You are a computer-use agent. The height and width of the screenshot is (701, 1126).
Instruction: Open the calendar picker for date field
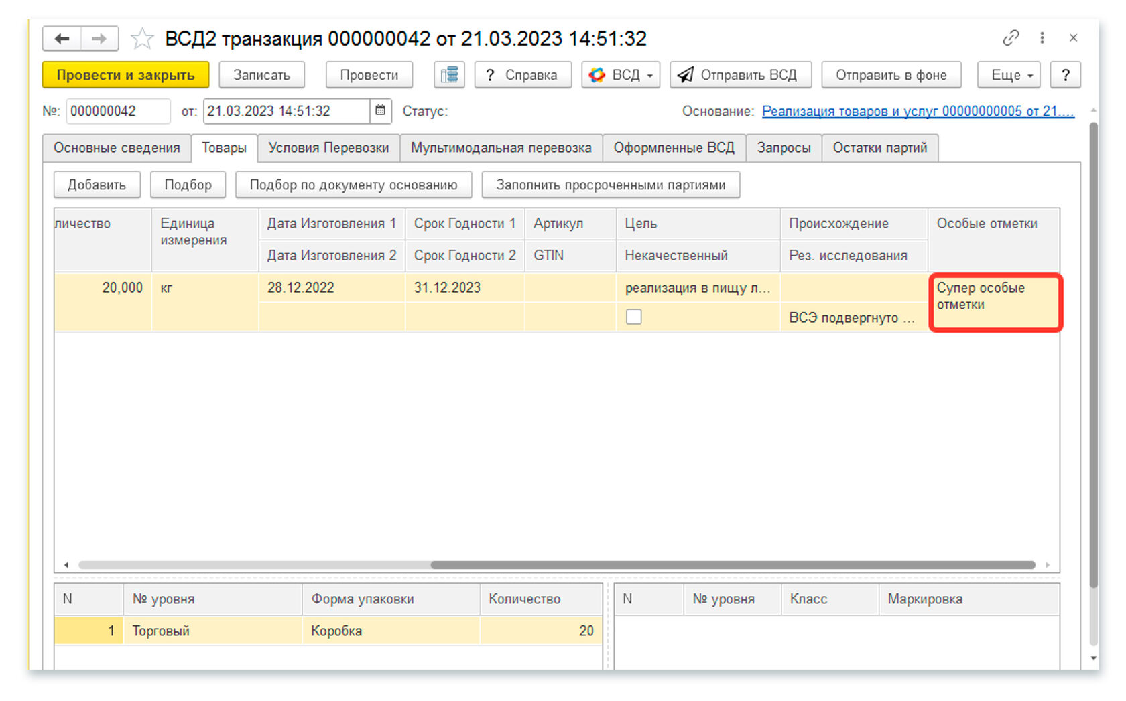coord(380,111)
